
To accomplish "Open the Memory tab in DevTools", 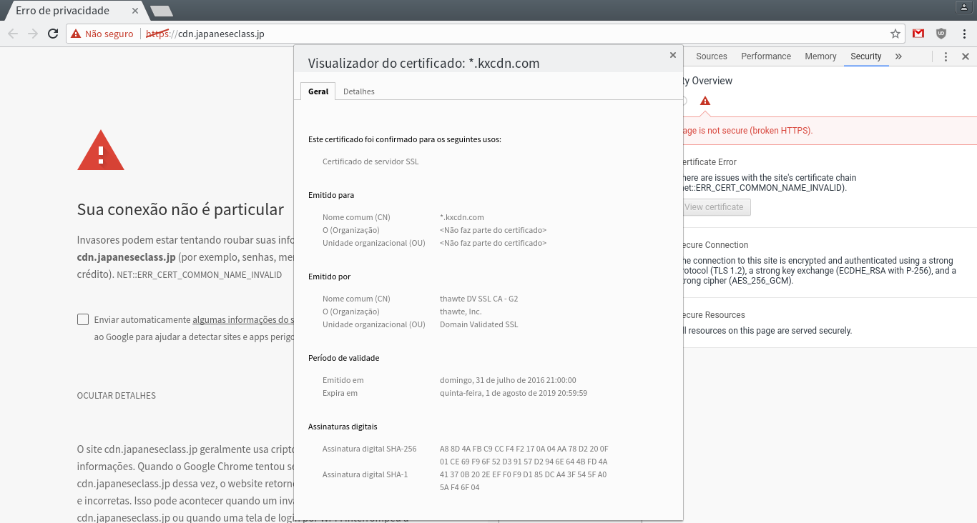I will pos(820,56).
